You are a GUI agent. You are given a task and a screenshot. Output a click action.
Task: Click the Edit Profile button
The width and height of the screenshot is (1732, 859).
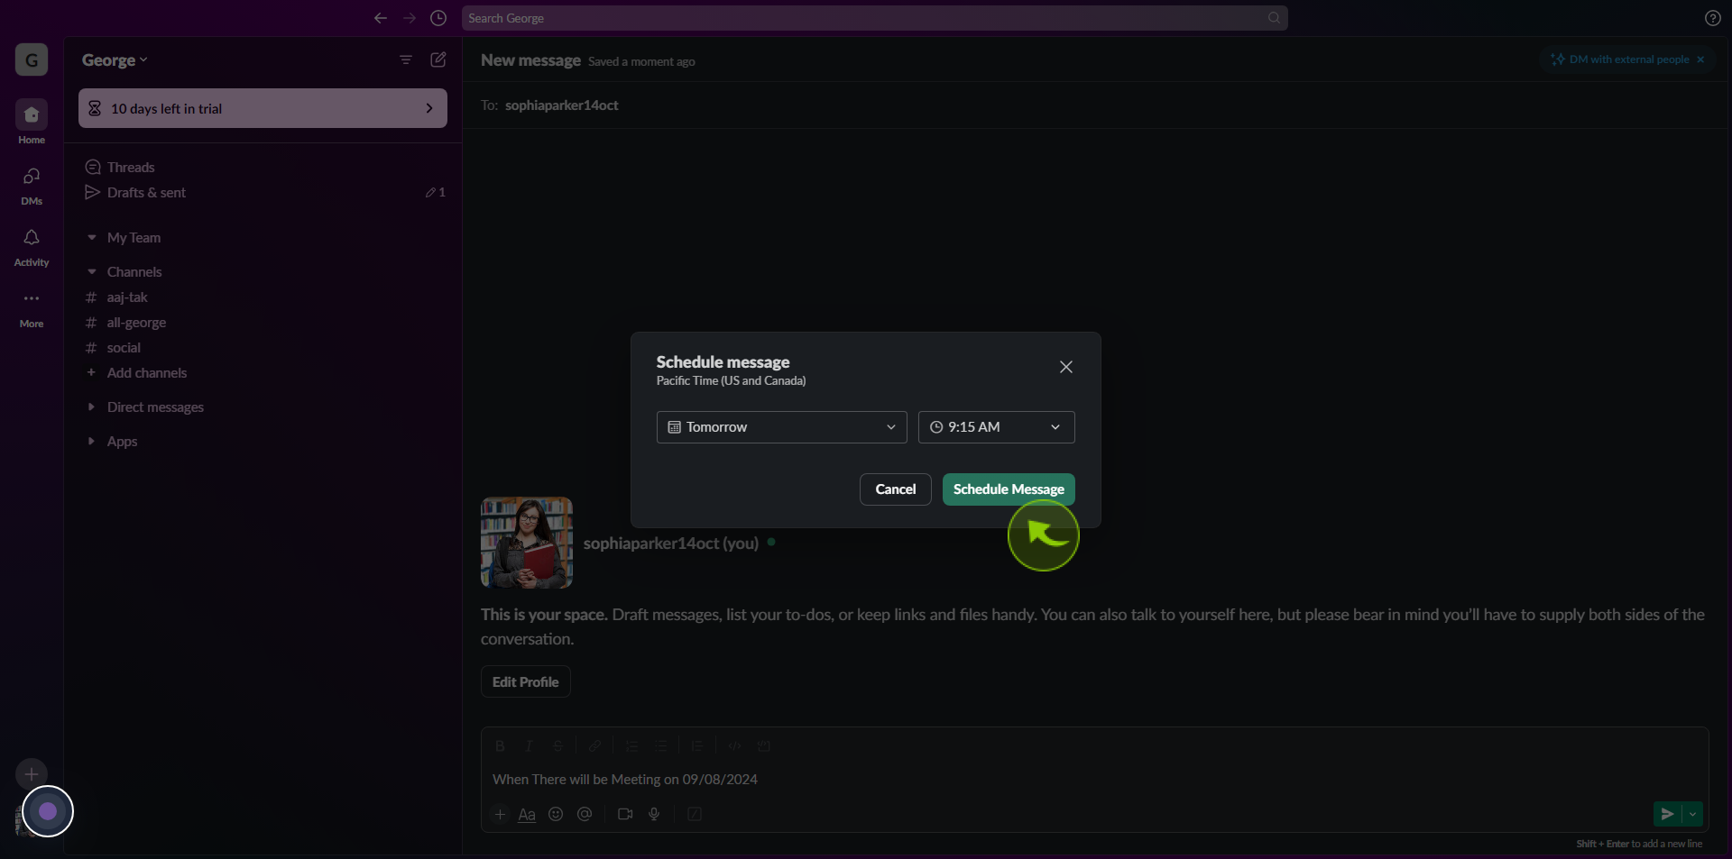(525, 682)
